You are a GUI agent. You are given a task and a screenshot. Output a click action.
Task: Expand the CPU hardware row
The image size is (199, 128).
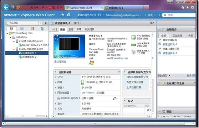coord(56,77)
